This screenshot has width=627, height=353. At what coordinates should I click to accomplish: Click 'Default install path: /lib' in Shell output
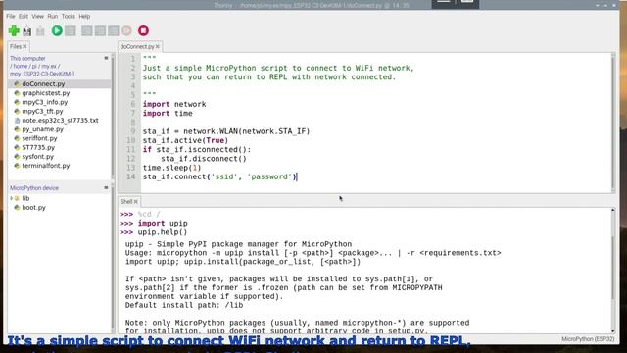184,305
